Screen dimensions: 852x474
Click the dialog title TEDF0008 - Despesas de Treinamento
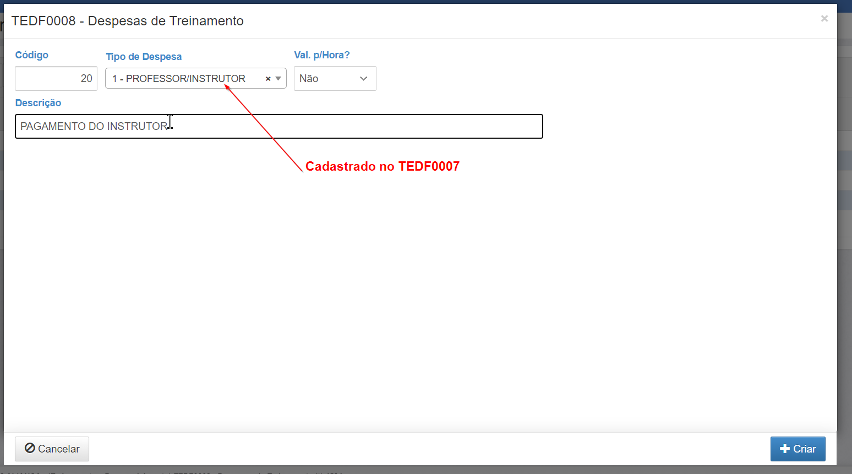click(128, 21)
